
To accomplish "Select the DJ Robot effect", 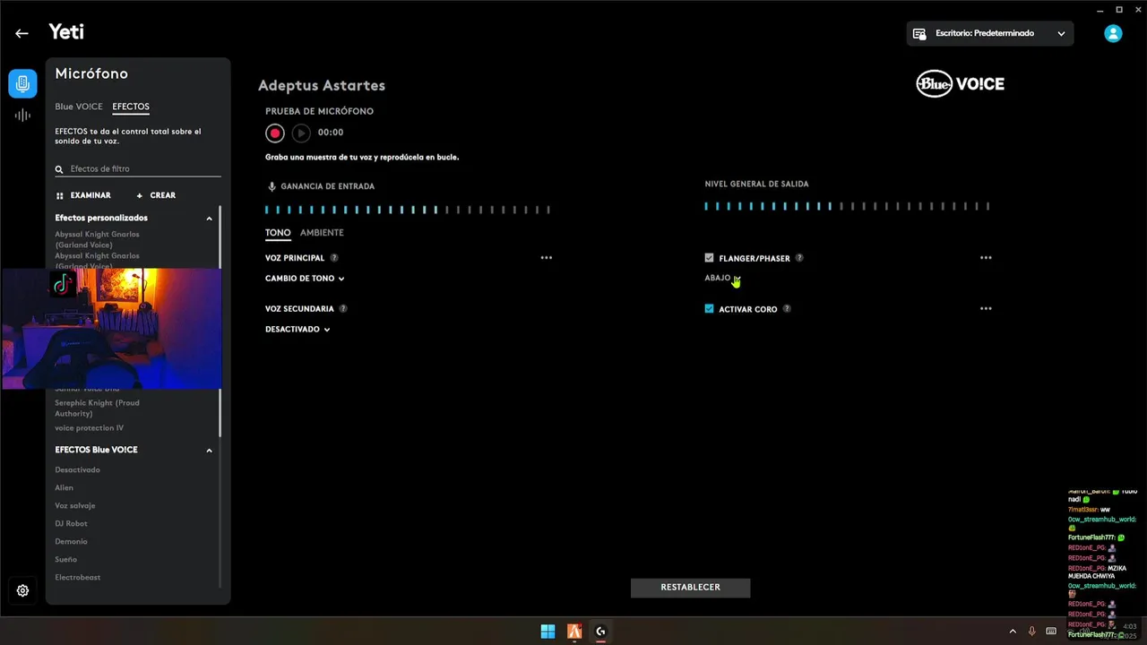I will coord(71,524).
